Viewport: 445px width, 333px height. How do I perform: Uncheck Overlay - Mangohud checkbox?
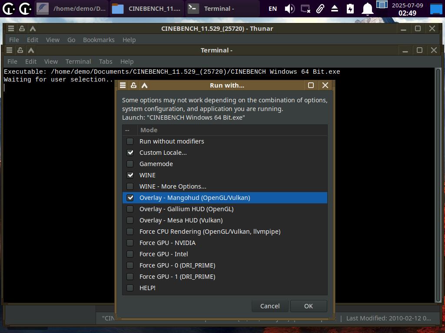click(x=130, y=198)
